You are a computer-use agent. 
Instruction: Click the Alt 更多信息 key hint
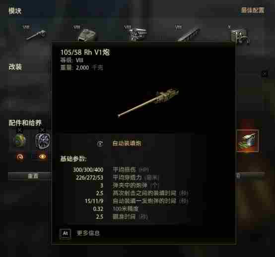point(80,233)
